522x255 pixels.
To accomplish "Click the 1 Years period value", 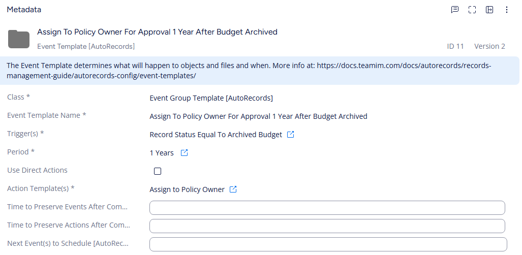I will (162, 153).
